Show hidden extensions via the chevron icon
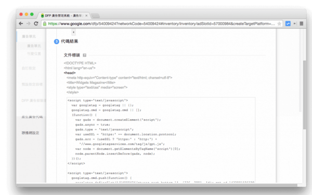312x195 pixels. click(x=294, y=24)
